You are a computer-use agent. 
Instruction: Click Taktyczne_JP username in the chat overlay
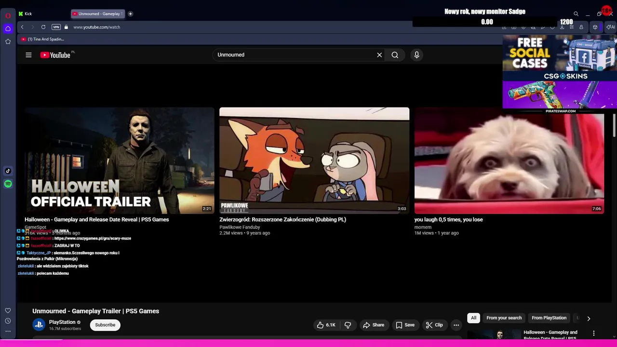39,253
